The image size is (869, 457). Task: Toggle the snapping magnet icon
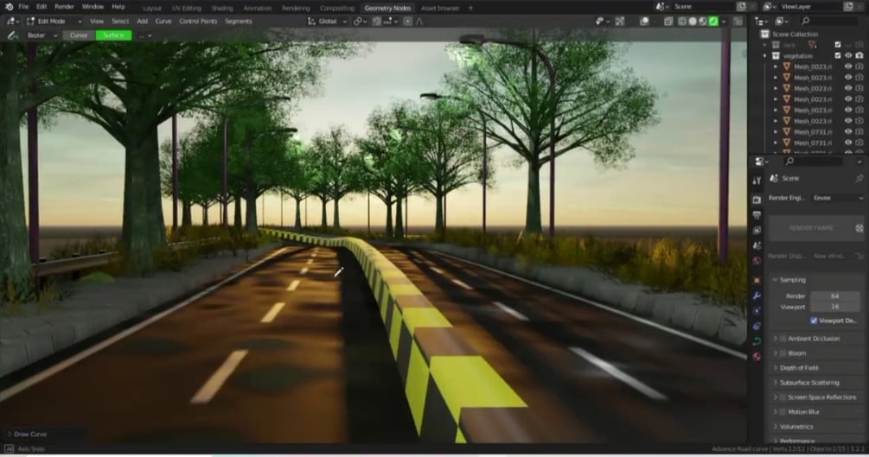click(377, 21)
